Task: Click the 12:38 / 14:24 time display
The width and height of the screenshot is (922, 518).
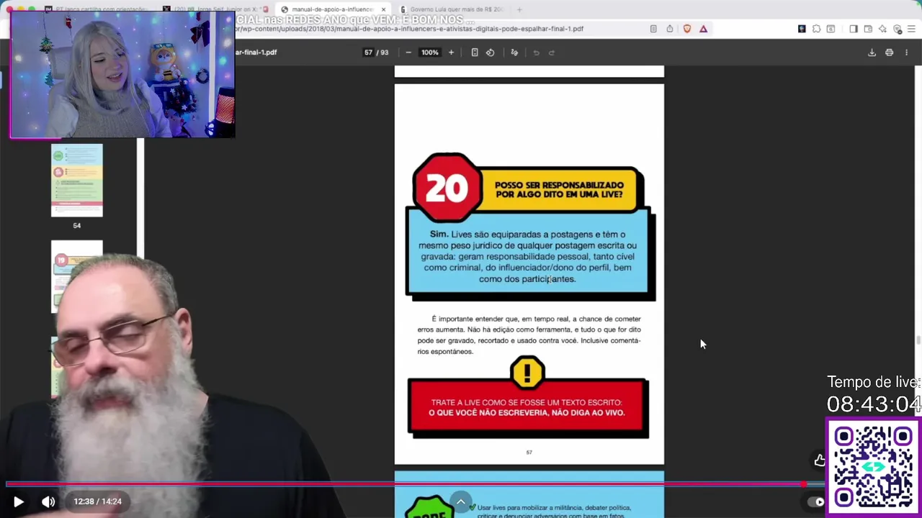Action: click(x=97, y=501)
